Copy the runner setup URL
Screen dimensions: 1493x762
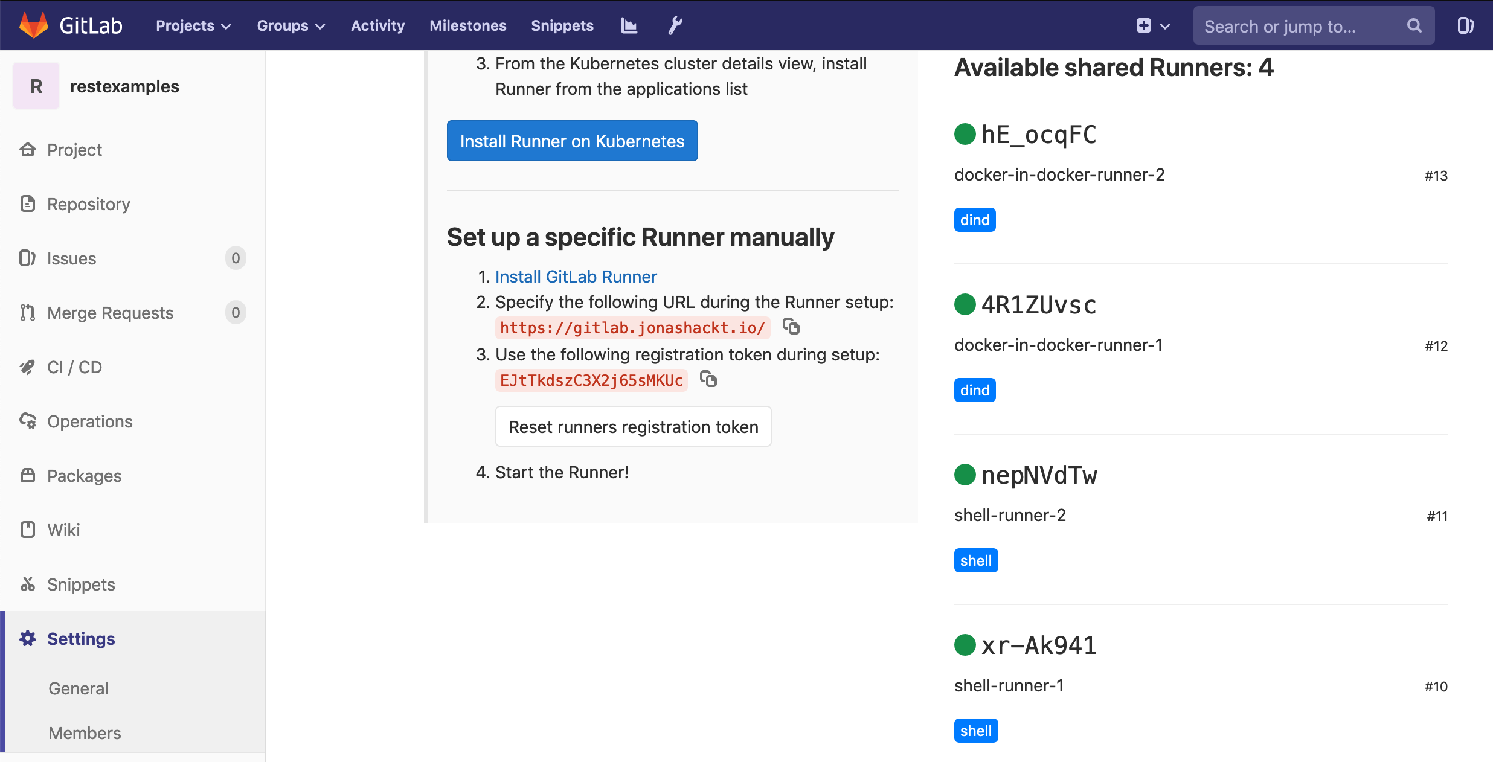coord(791,327)
